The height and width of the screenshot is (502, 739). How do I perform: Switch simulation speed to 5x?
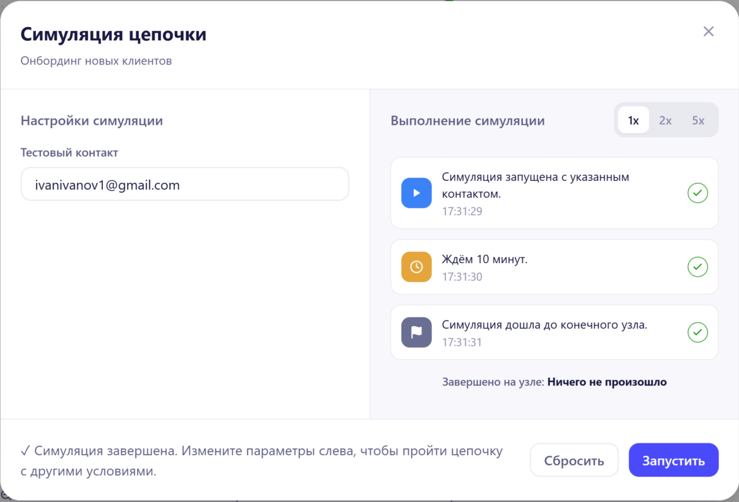click(698, 120)
